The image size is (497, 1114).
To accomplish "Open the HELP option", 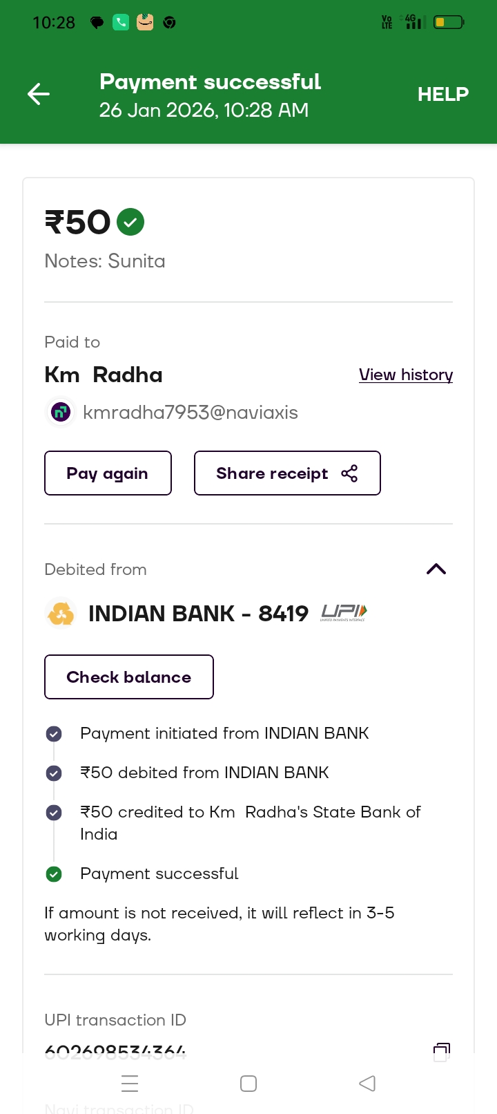I will tap(442, 94).
